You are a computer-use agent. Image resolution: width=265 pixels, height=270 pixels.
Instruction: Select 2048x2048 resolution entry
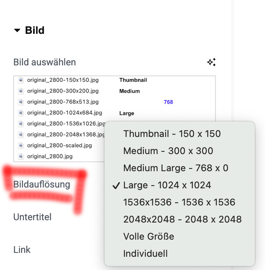click(179, 219)
